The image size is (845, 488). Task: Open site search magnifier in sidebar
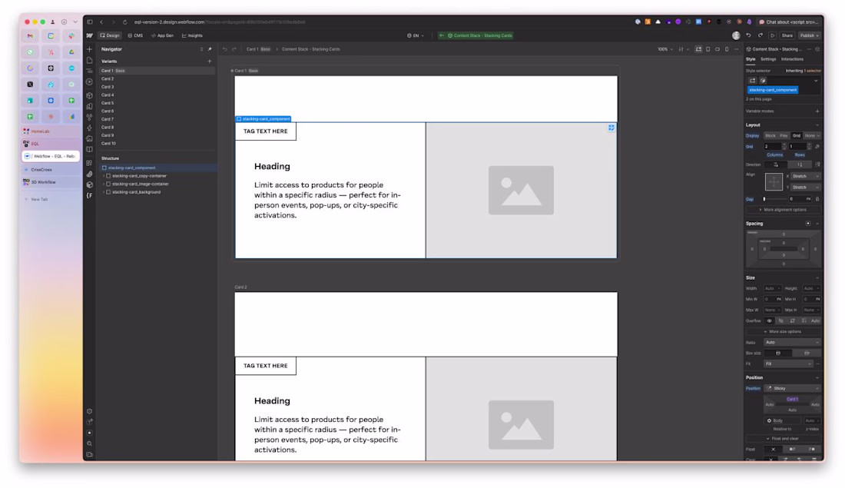pos(89,443)
